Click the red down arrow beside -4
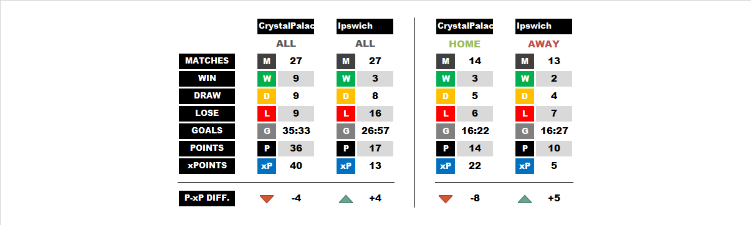 click(267, 199)
